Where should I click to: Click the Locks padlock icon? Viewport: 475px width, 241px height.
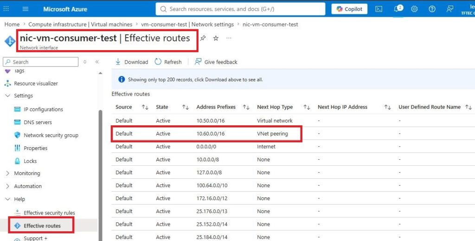coord(17,161)
